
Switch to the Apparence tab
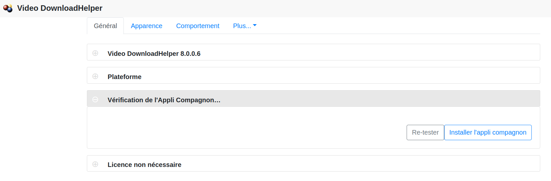[146, 26]
